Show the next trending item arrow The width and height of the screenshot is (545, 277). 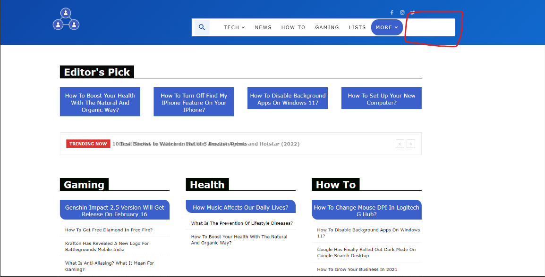(411, 144)
